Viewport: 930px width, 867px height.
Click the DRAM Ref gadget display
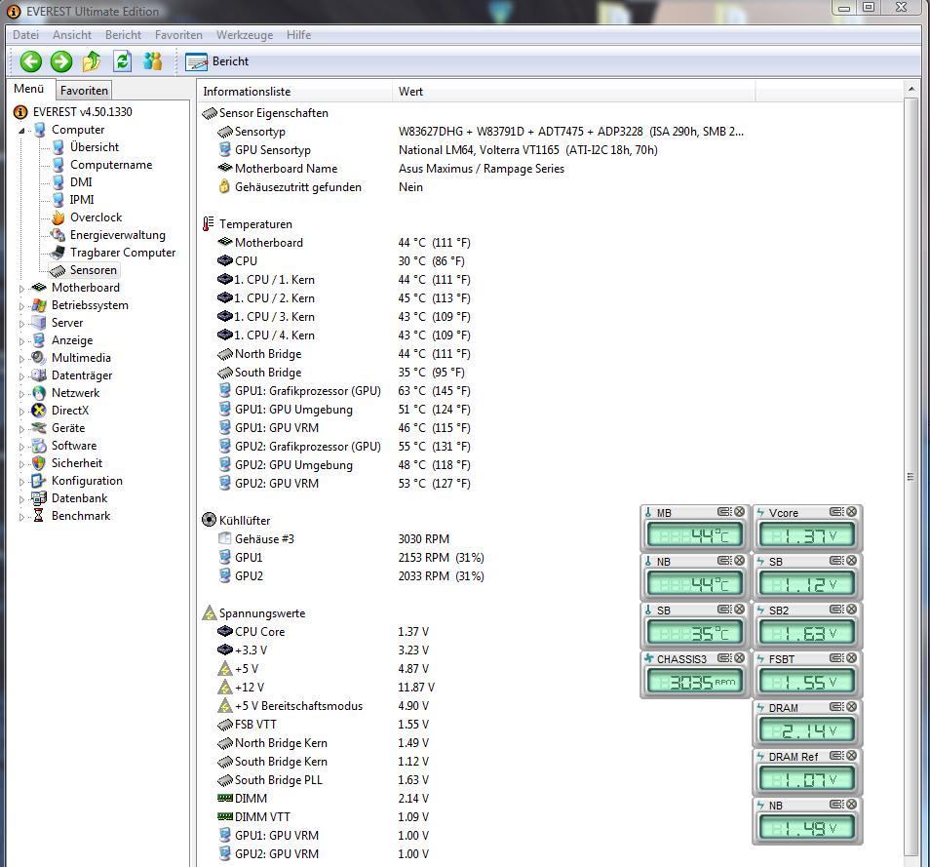coord(807,779)
